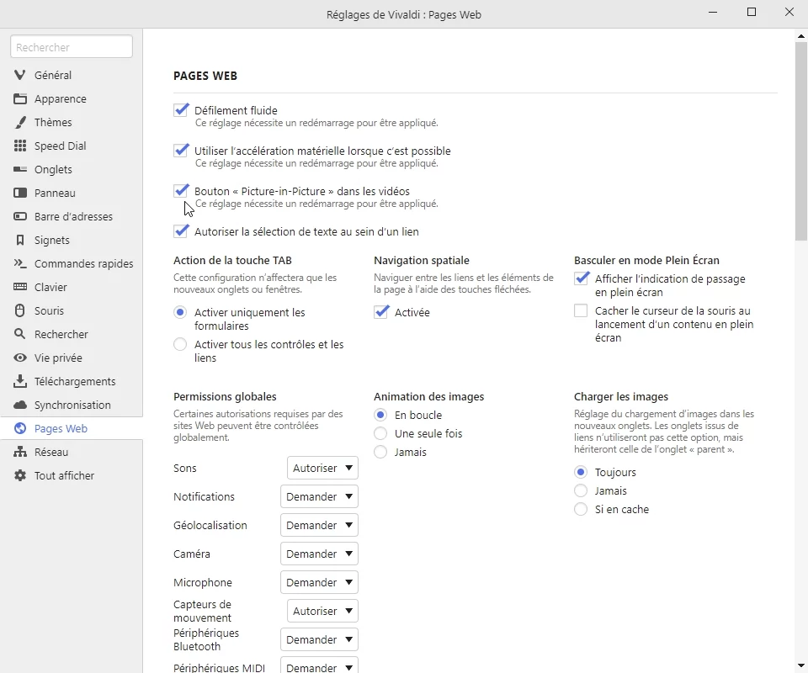808x673 pixels.
Task: Select Toujours under Charger les images
Action: pos(581,472)
